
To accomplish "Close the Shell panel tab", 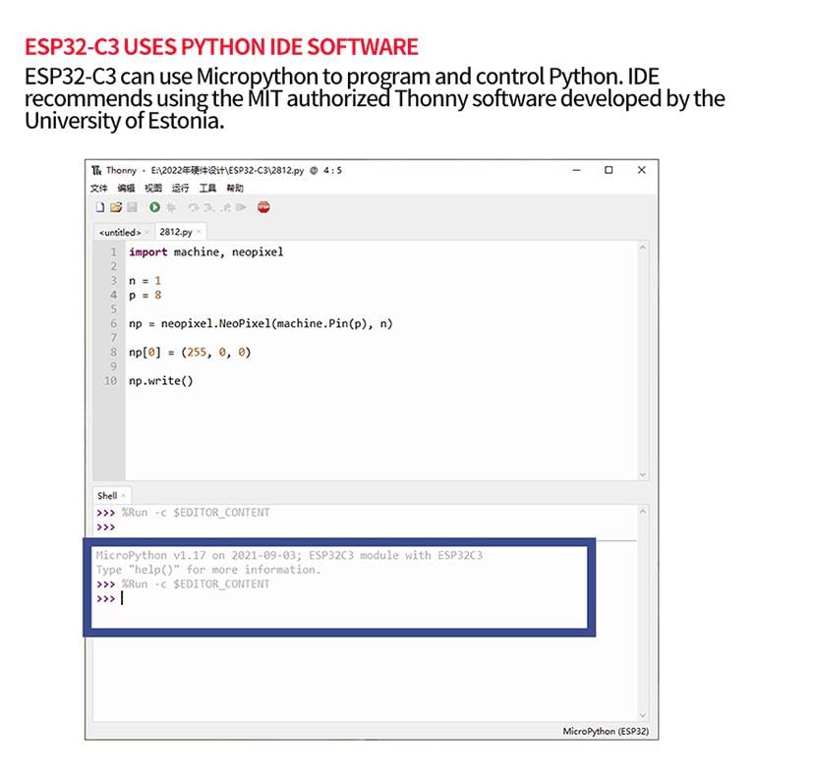I will click(124, 496).
